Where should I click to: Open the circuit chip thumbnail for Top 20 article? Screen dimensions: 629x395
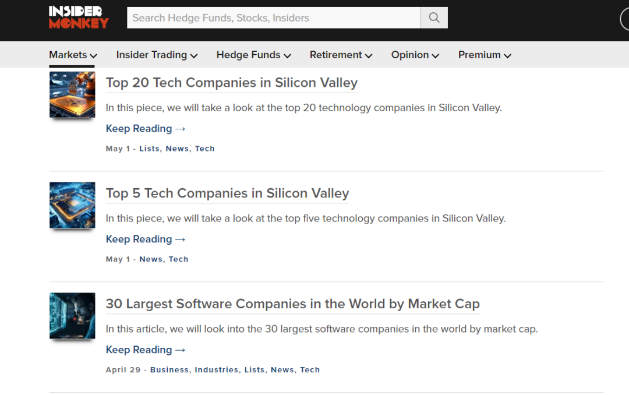click(72, 94)
